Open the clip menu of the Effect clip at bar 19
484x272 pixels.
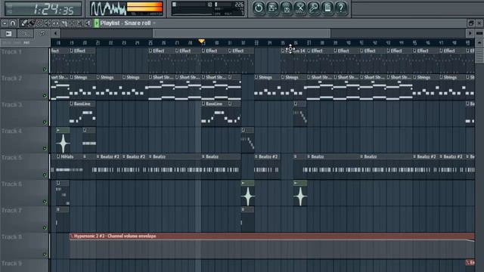click(72, 51)
